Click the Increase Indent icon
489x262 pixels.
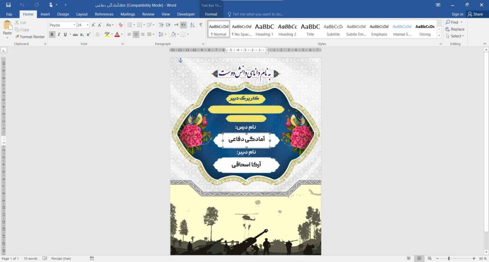click(x=168, y=25)
